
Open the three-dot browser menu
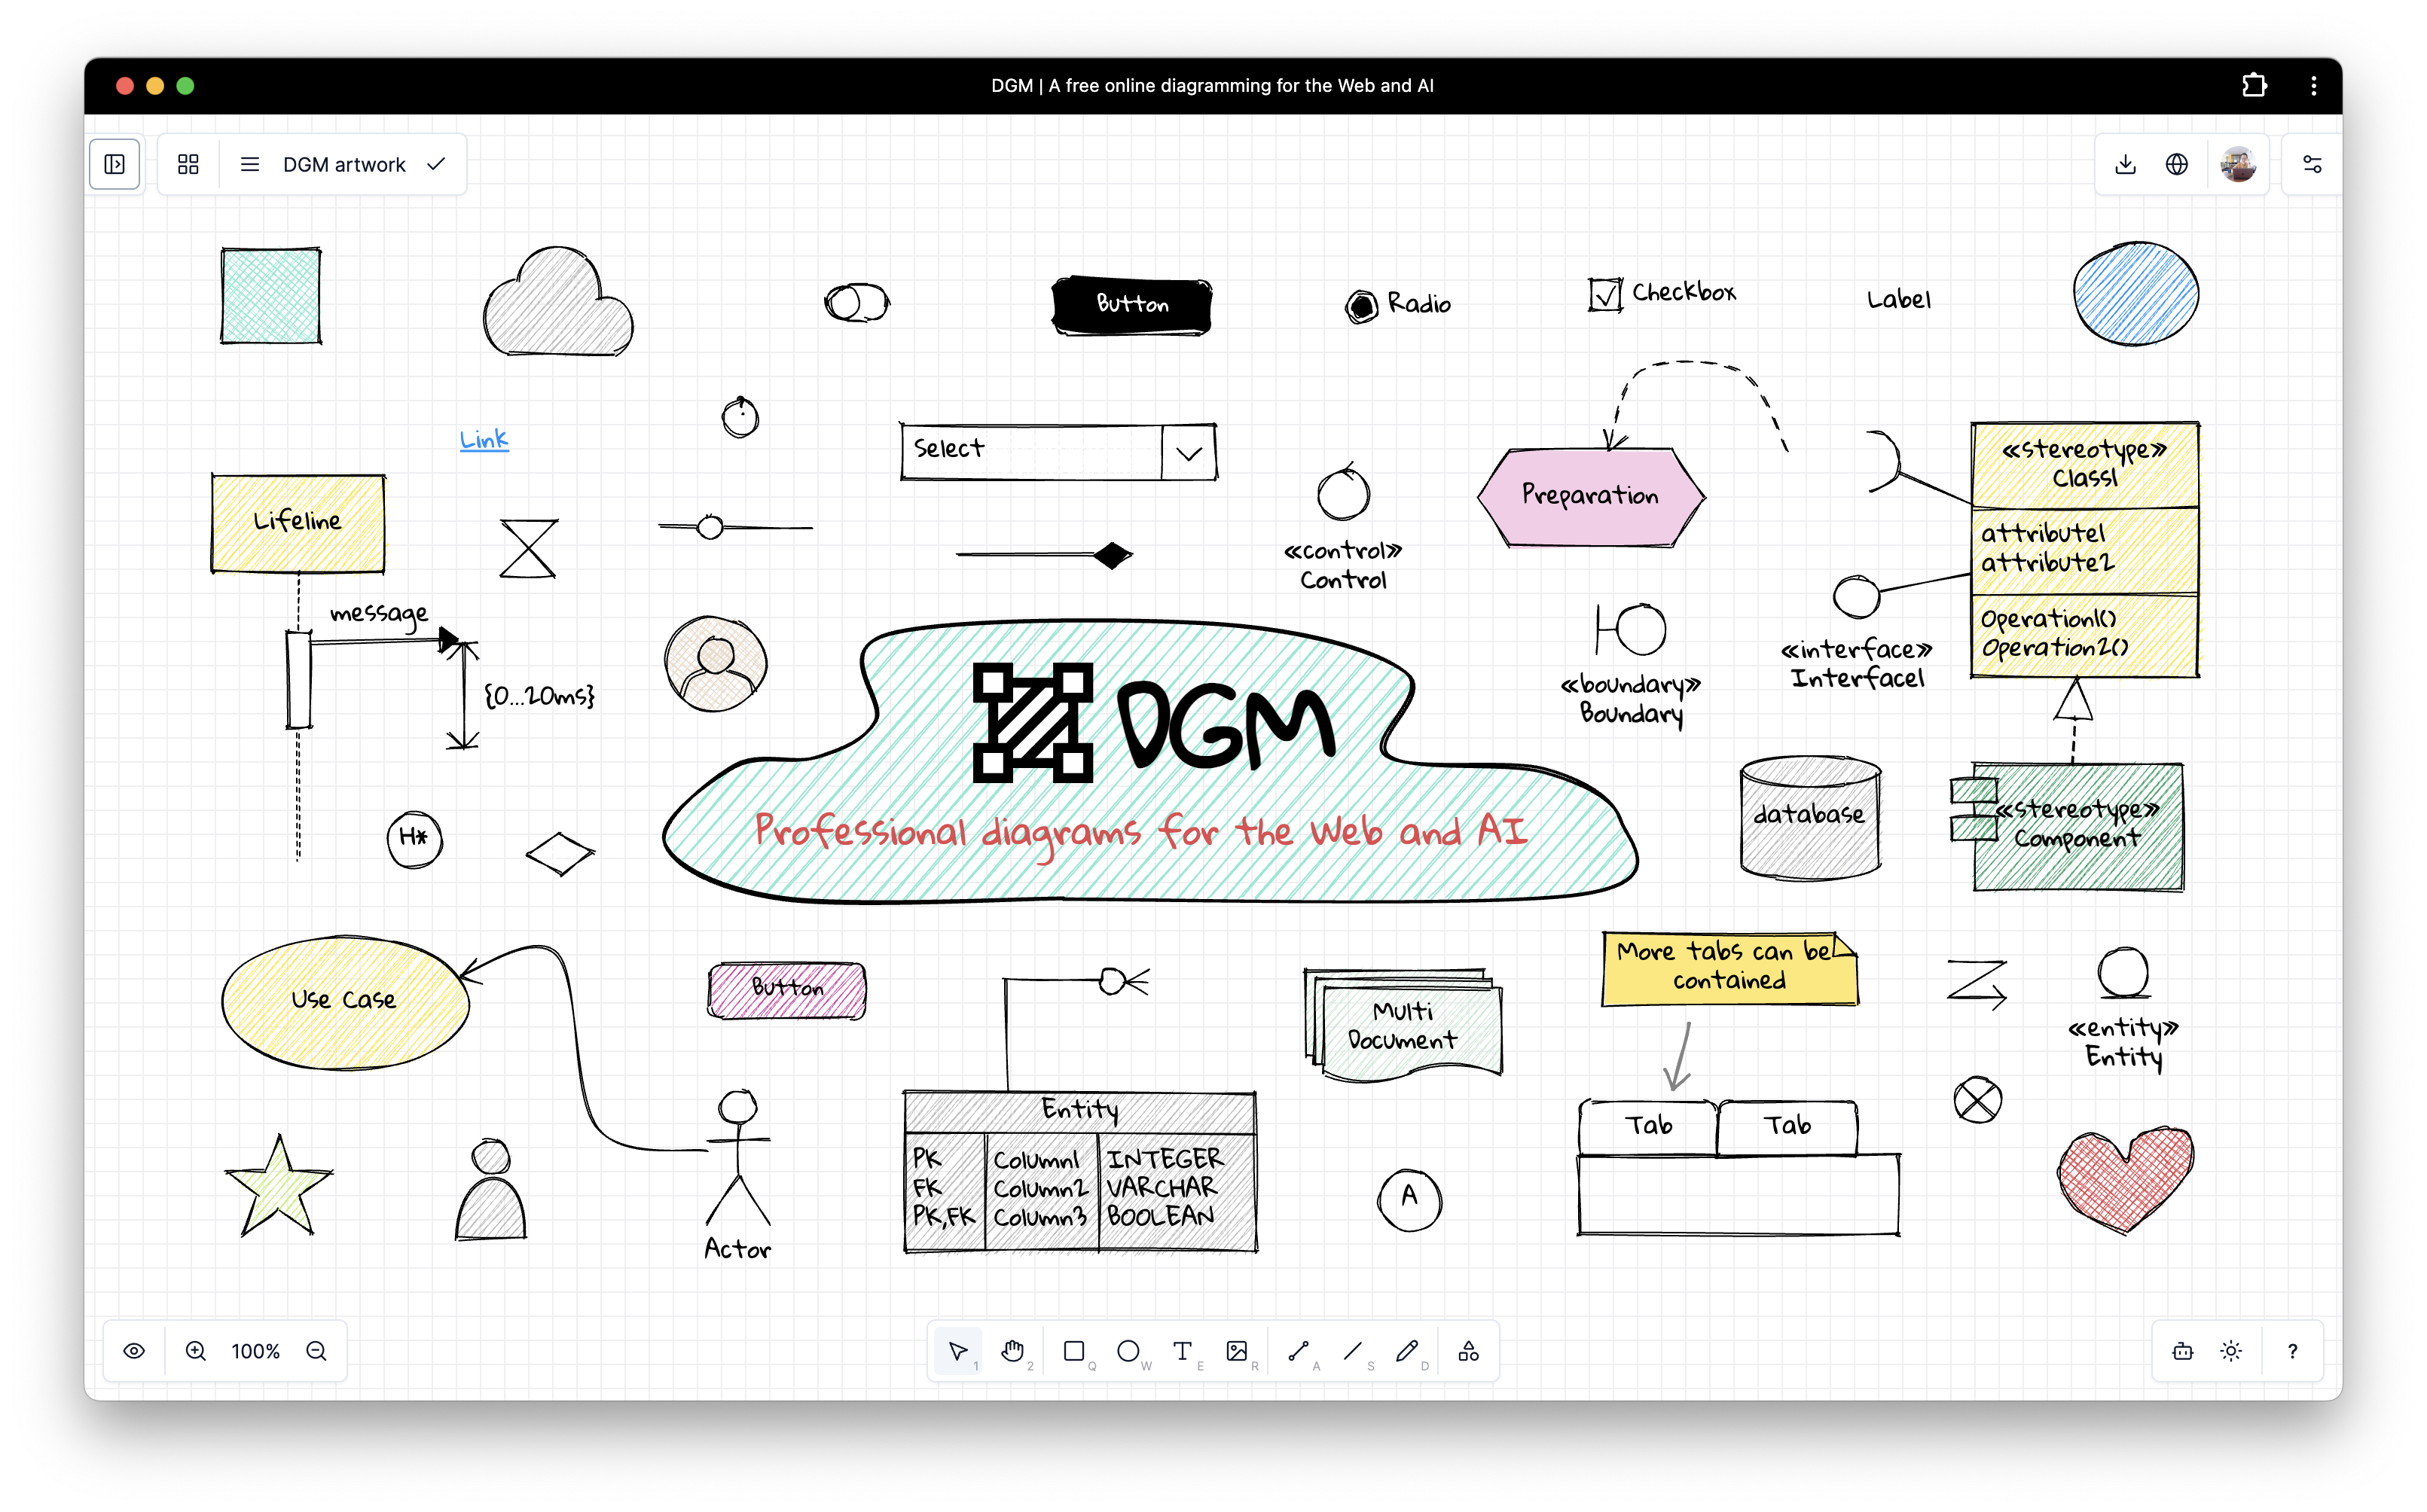[2314, 86]
